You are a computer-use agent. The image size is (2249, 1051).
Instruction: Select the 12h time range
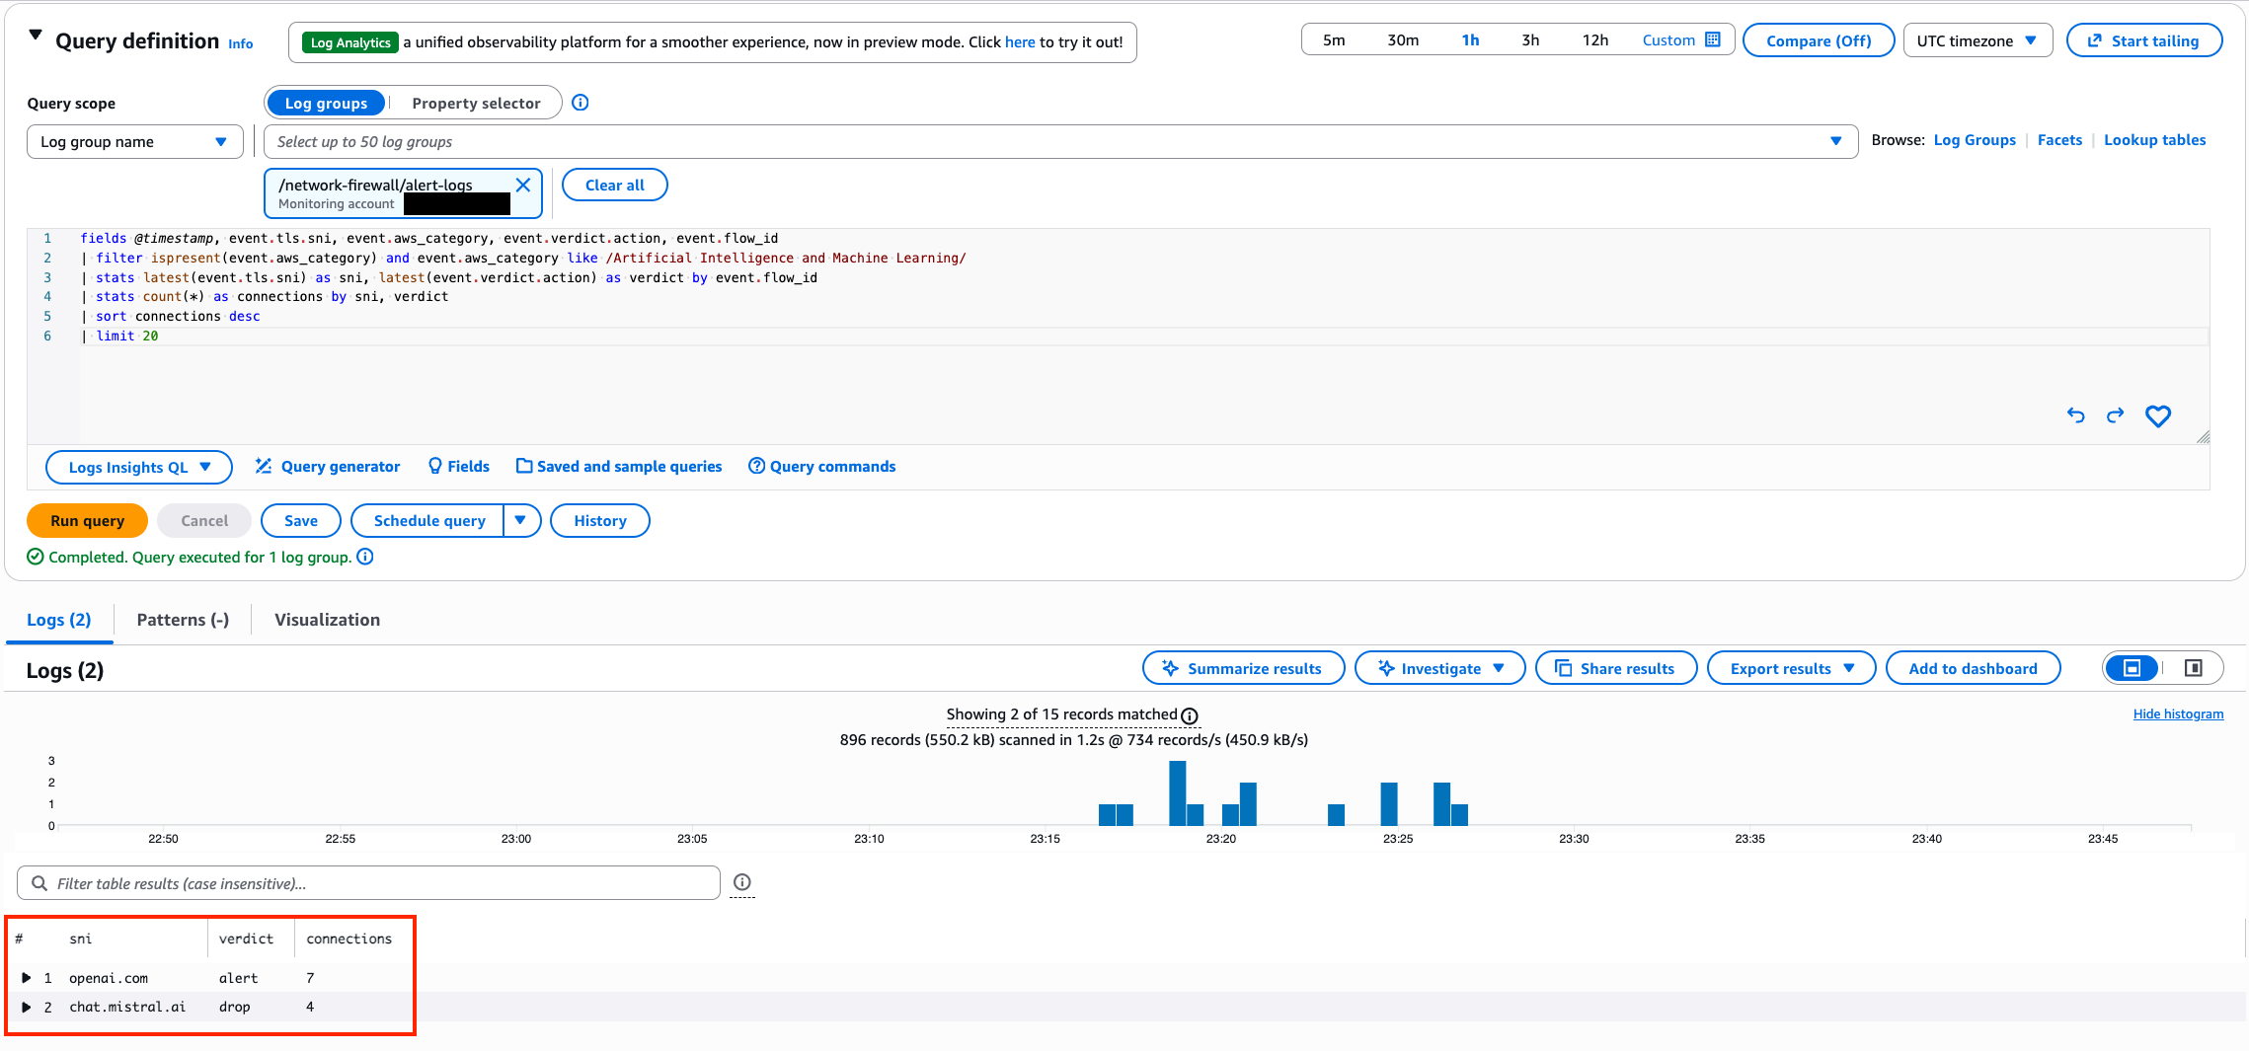[1595, 40]
